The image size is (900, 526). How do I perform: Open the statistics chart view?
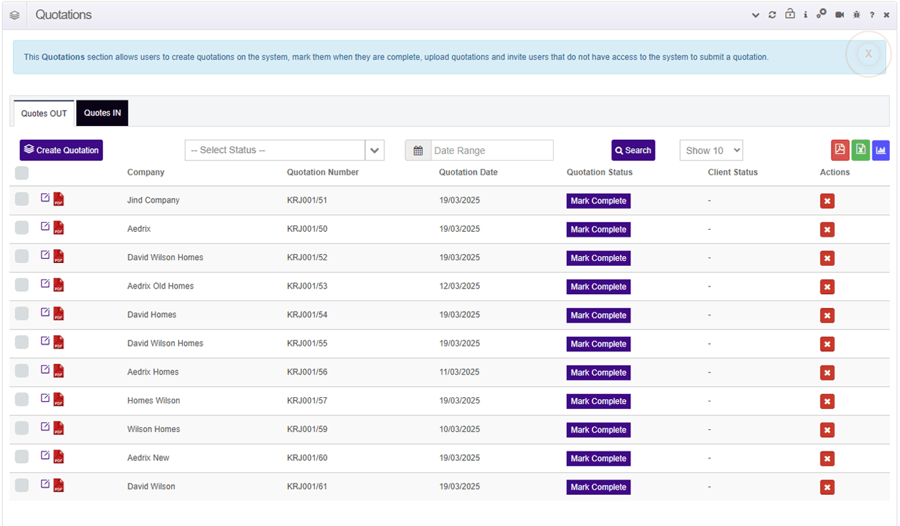coord(881,149)
